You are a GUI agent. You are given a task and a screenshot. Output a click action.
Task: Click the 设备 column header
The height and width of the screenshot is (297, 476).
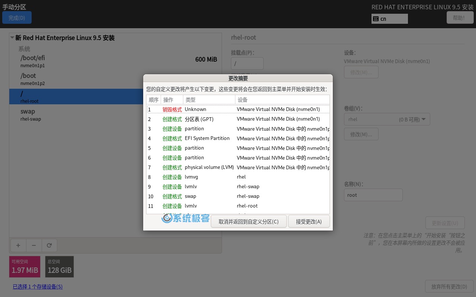[282, 99]
